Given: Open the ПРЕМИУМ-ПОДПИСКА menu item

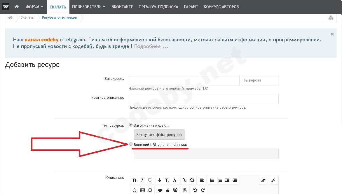Looking at the screenshot, I should (x=158, y=7).
